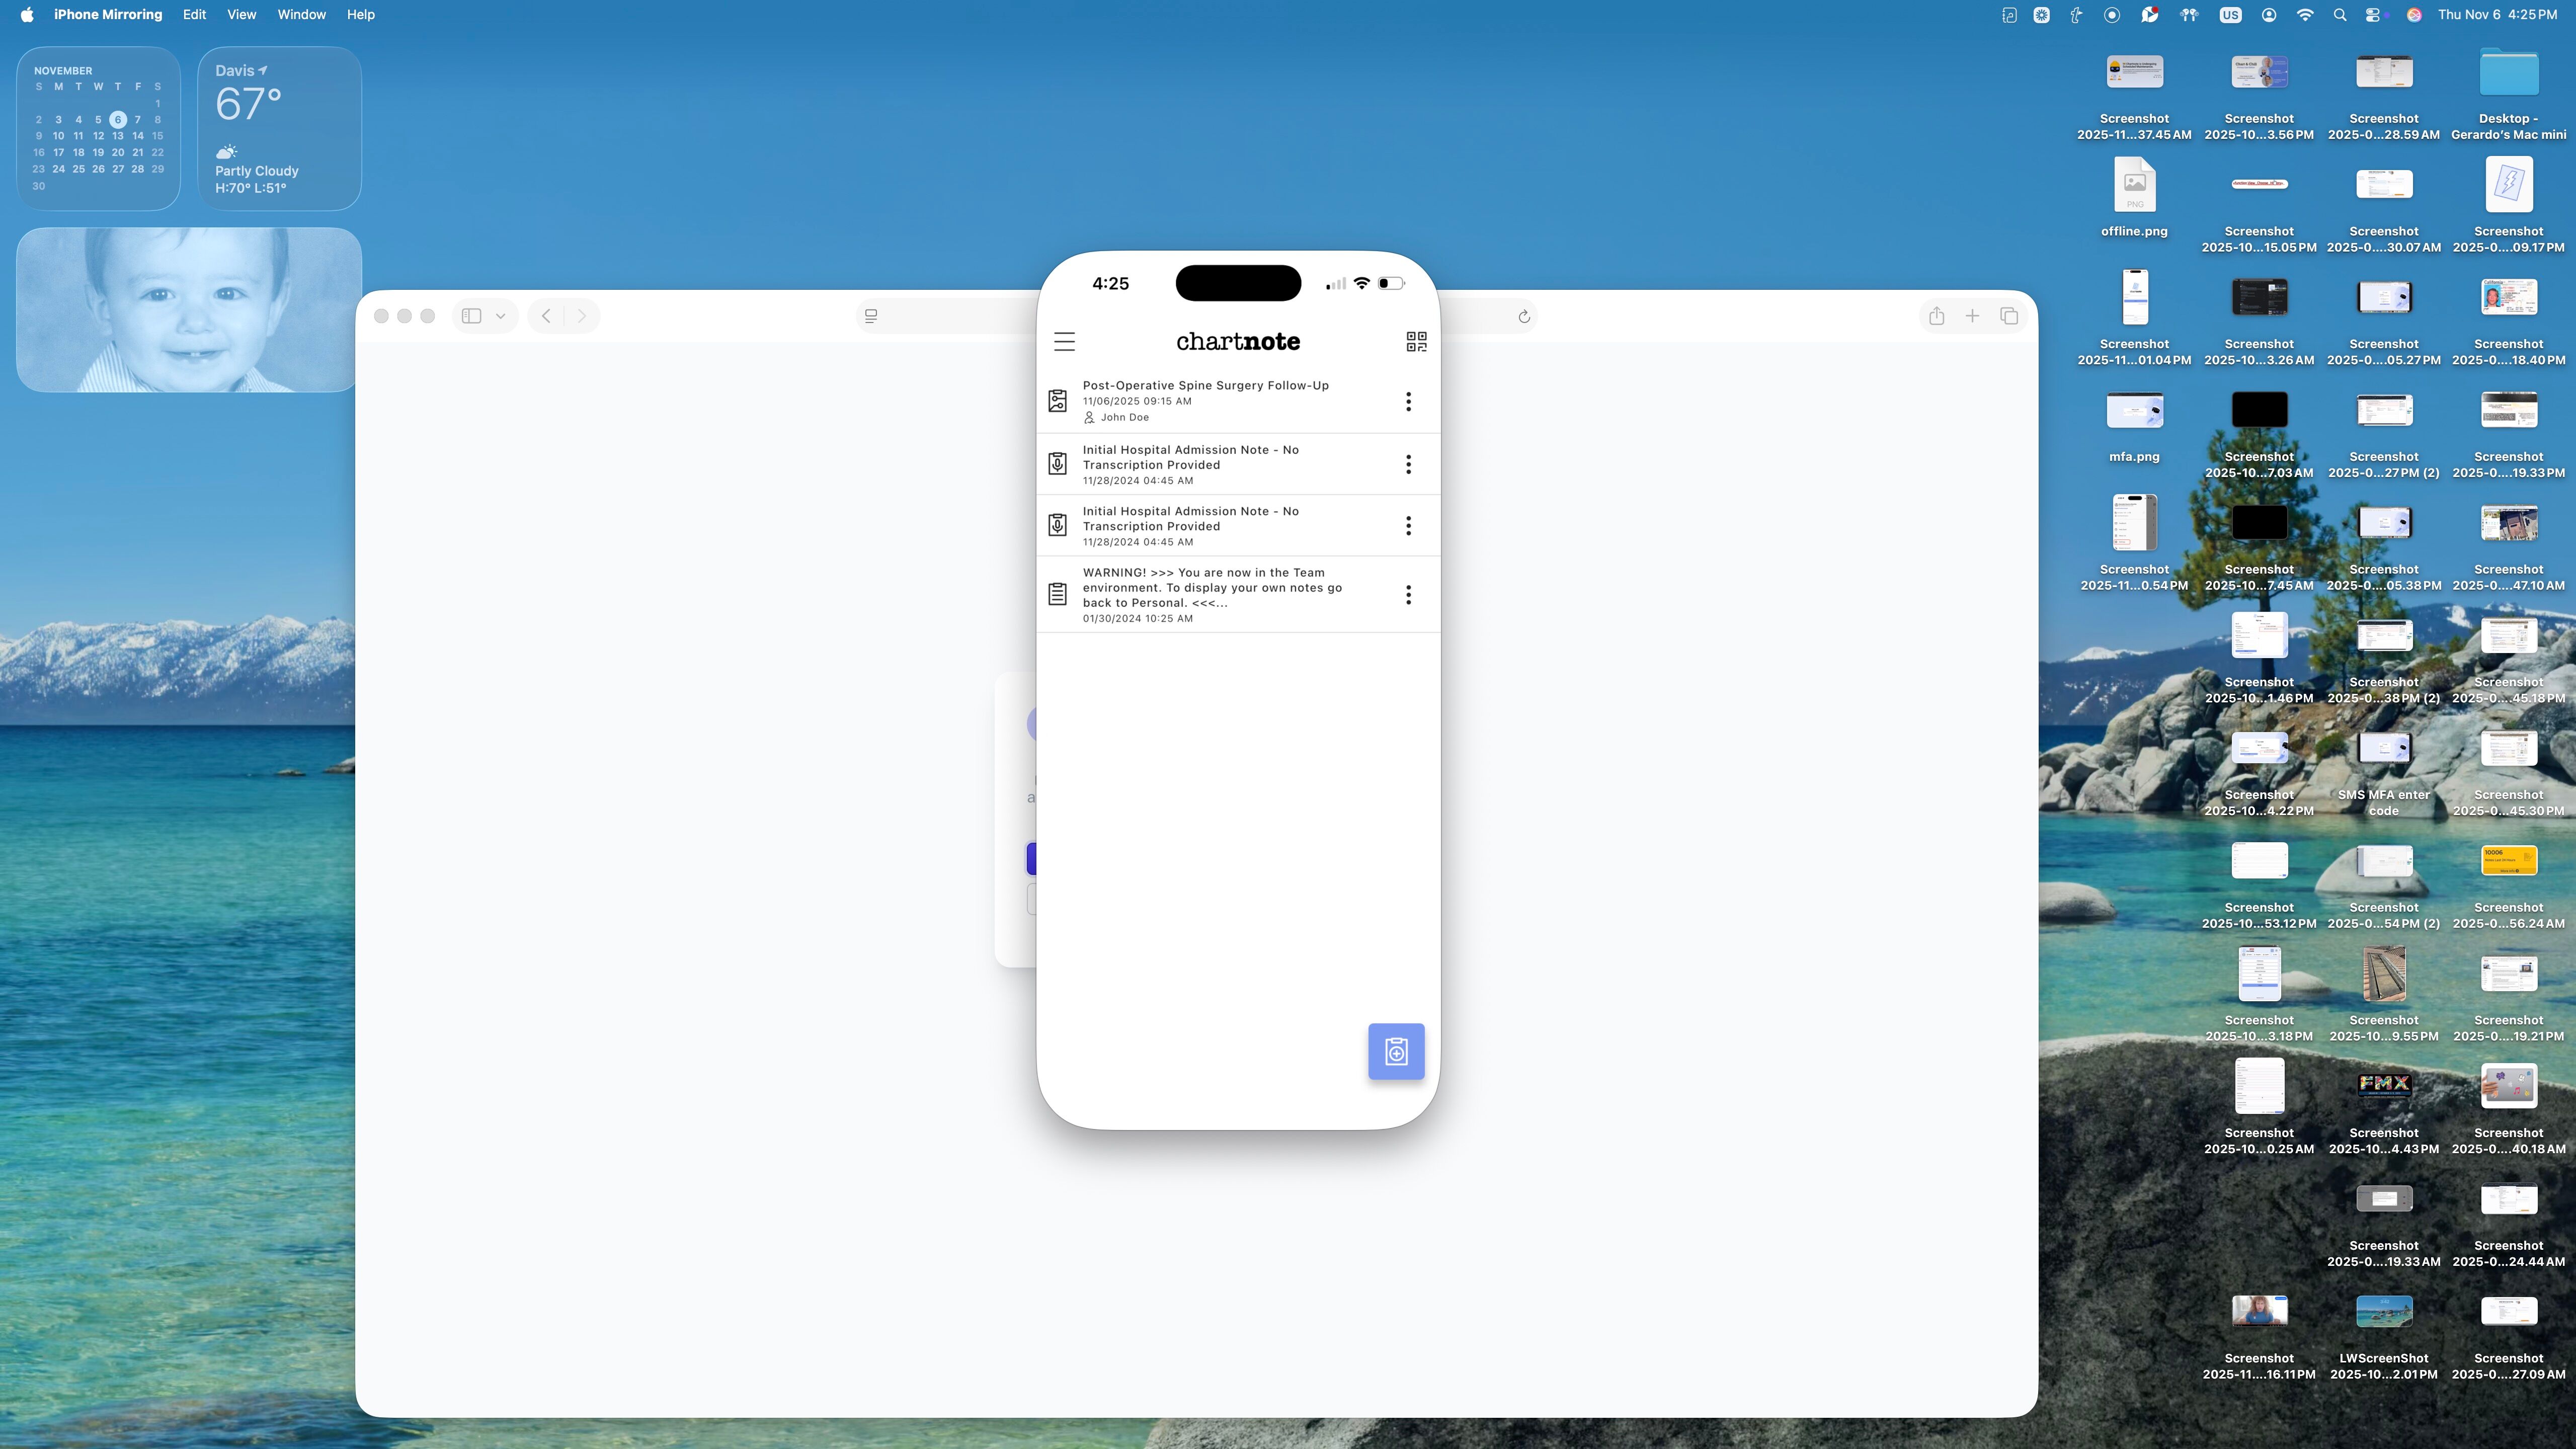
Task: Open the Post-Operative Spine Surgery Follow-Up note
Action: (1205, 399)
